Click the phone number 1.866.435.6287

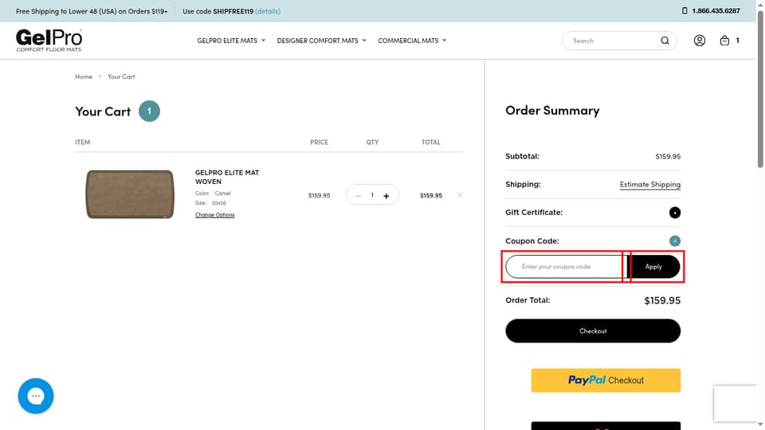(x=716, y=10)
